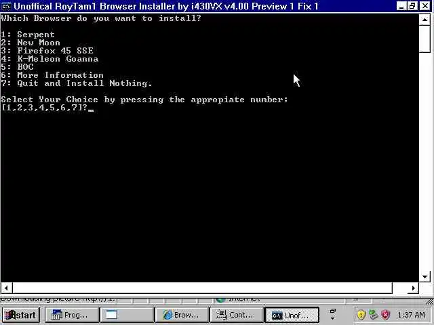
Task: Open the untitled blank window taskbar button
Action: coord(127,315)
